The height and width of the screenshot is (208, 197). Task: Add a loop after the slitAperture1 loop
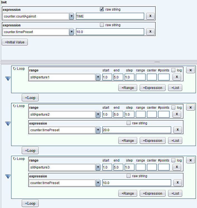click(x=30, y=98)
